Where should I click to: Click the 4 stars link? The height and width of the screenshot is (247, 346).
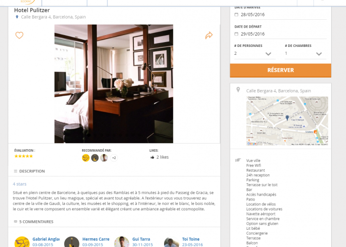click(20, 184)
